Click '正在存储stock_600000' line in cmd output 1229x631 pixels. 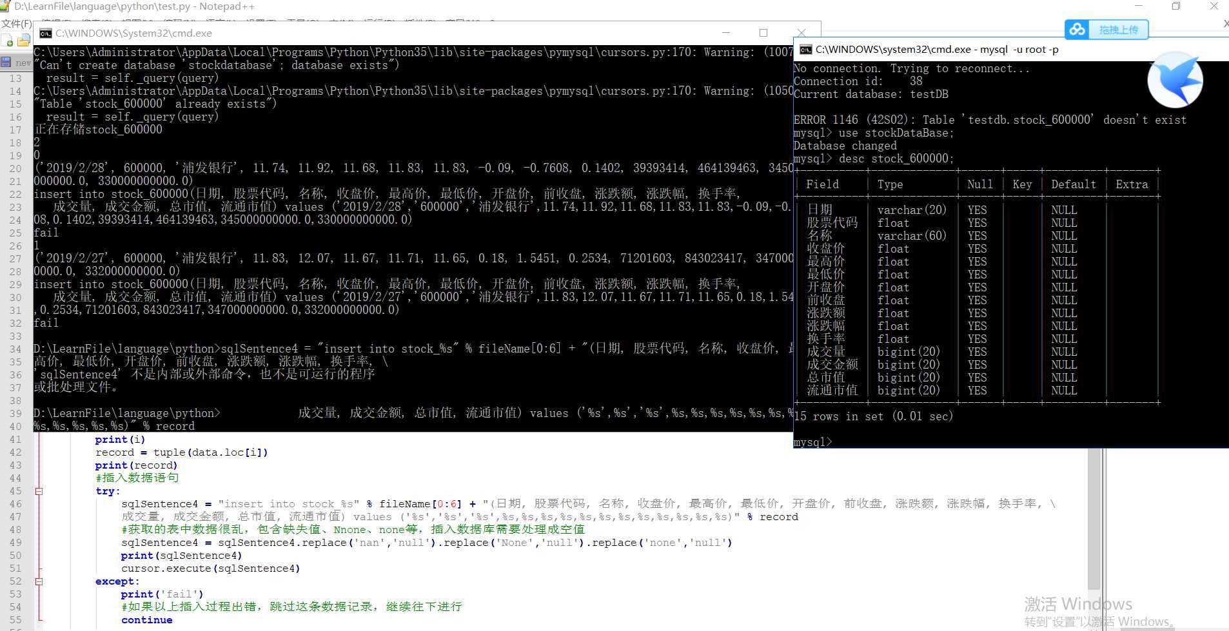(98, 130)
